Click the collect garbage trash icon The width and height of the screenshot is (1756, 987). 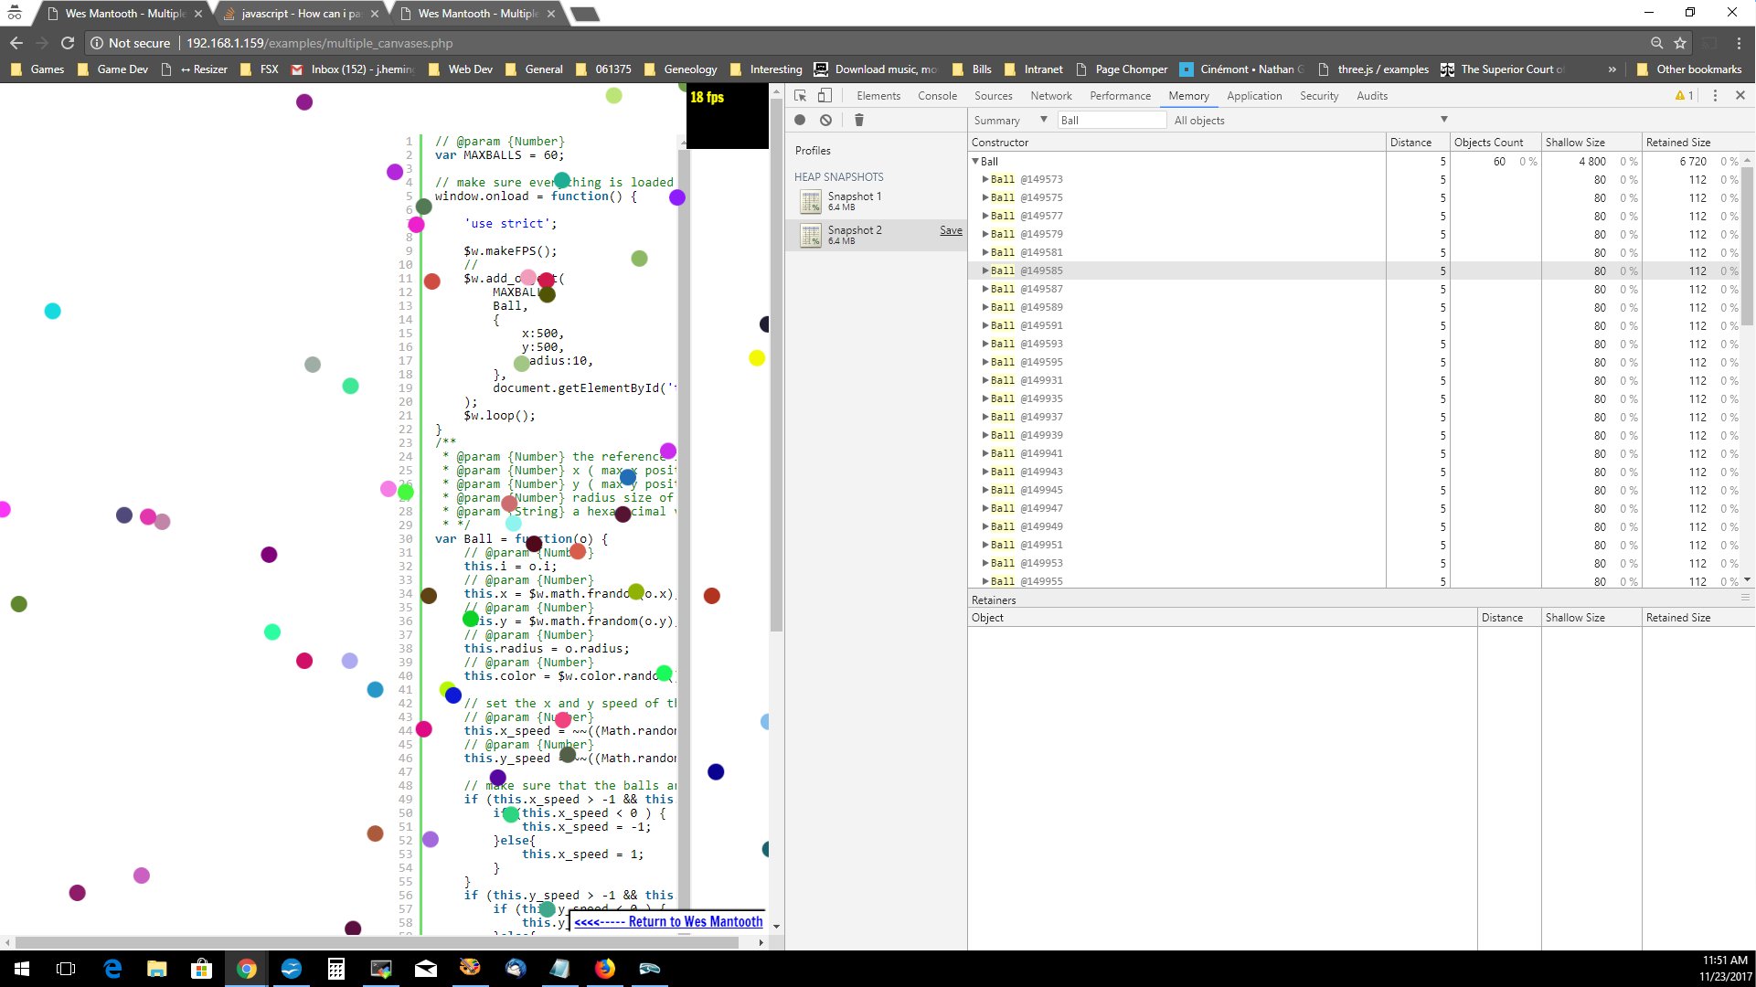(858, 120)
